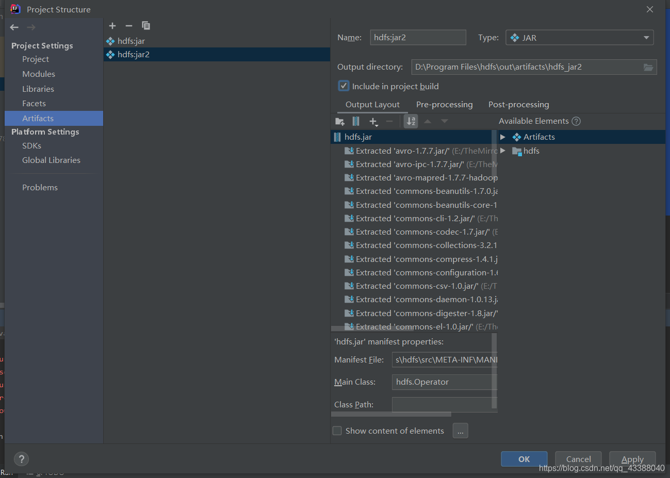Move output element up
Image resolution: width=670 pixels, height=478 pixels.
[x=428, y=121]
